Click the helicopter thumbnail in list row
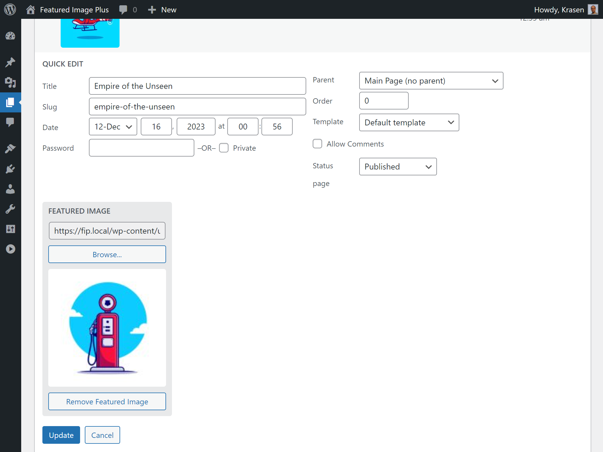603x452 pixels. pyautogui.click(x=90, y=33)
